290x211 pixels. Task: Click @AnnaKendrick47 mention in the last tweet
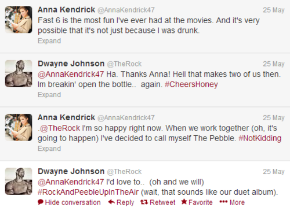(71, 182)
